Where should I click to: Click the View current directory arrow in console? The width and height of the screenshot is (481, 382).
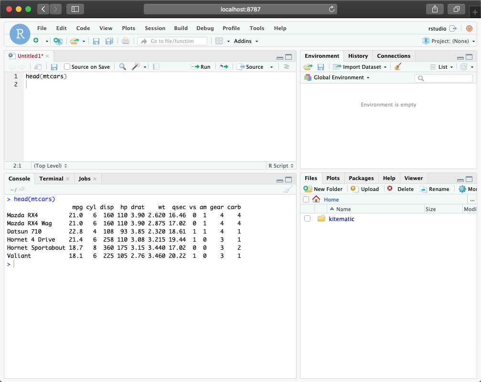[22, 190]
